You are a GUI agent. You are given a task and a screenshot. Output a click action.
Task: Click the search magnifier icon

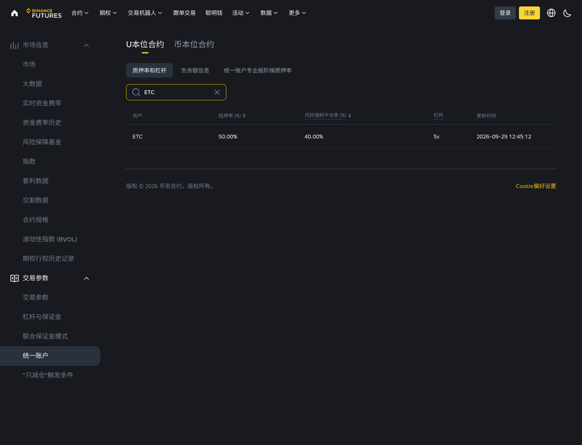click(x=136, y=92)
